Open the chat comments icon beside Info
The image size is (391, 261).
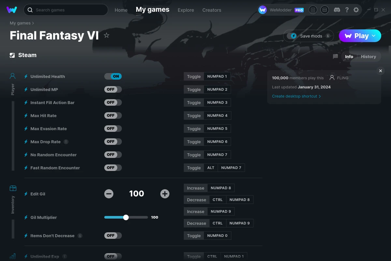coord(335,56)
